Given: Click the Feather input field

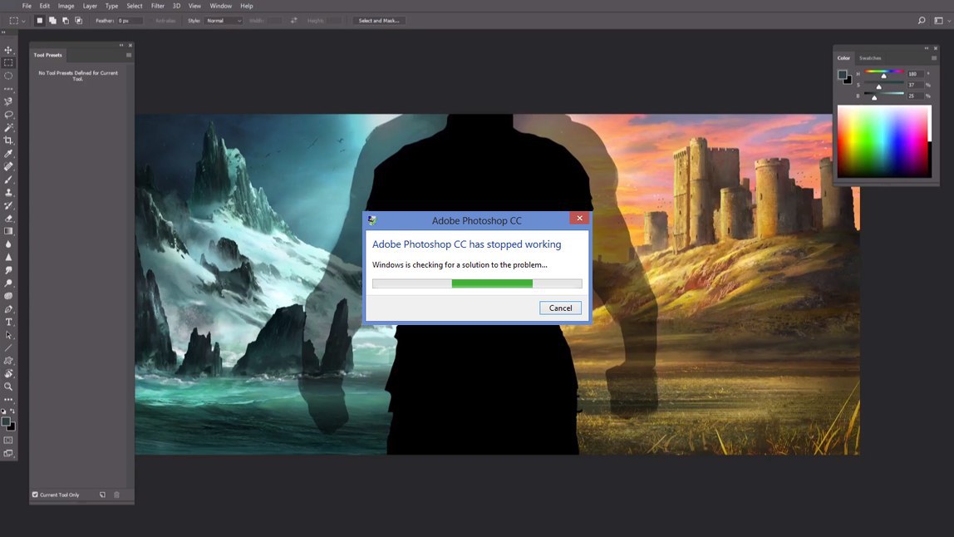Looking at the screenshot, I should (x=130, y=21).
